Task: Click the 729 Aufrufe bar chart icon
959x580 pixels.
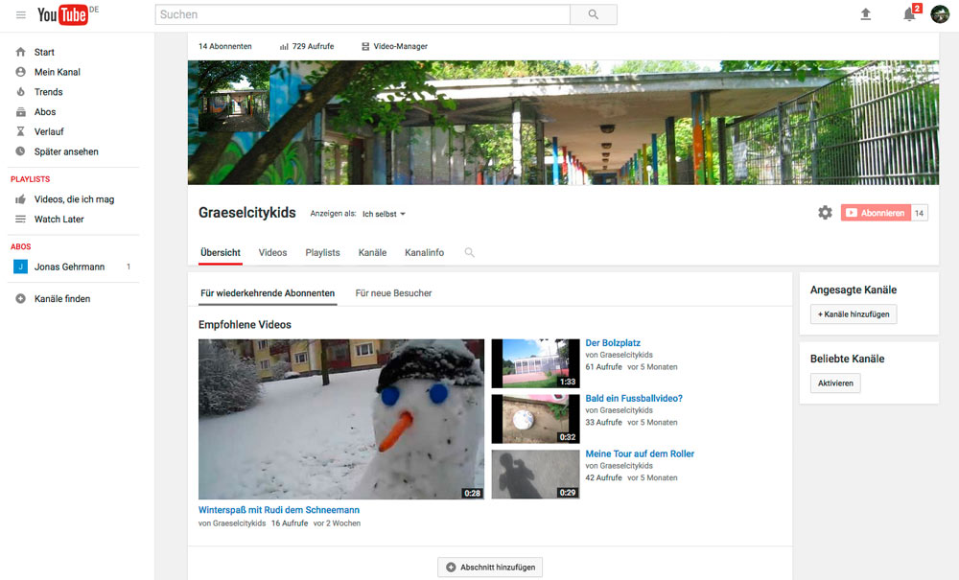Action: click(284, 46)
